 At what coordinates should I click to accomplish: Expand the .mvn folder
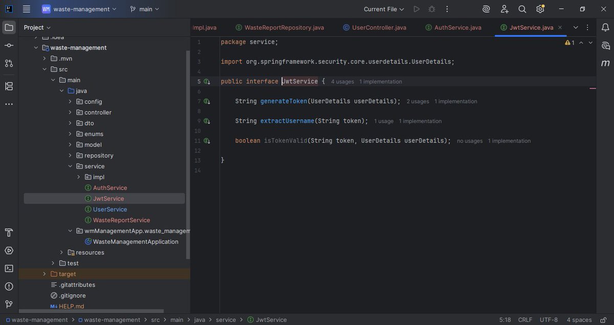(45, 58)
